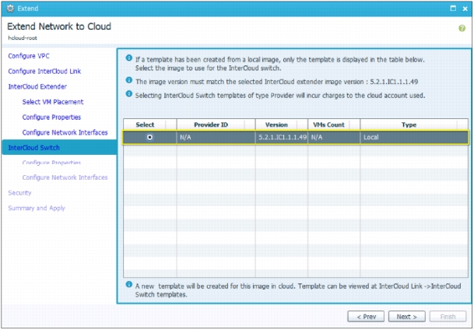
Task: Open Extender Configure Properties step
Action: (x=51, y=118)
